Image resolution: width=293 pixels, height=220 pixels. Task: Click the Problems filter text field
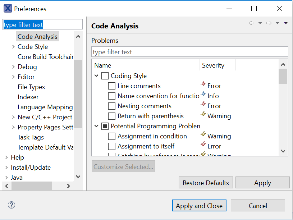(190, 52)
